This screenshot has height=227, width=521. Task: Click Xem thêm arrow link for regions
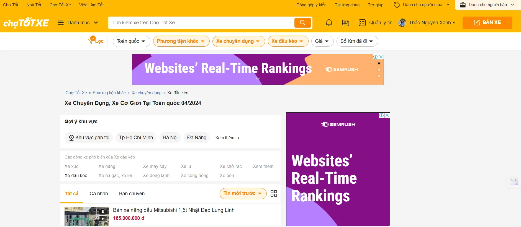pyautogui.click(x=227, y=138)
